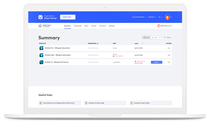
Task: Switch to List view
Action: coord(155,37)
